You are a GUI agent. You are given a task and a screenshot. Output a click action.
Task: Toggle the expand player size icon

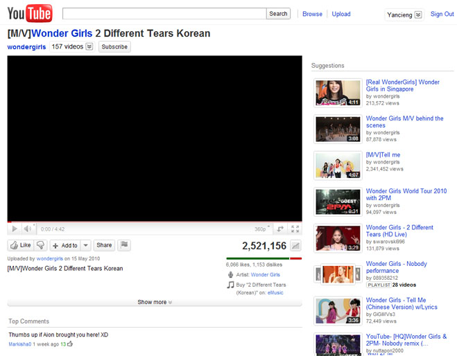coord(280,229)
